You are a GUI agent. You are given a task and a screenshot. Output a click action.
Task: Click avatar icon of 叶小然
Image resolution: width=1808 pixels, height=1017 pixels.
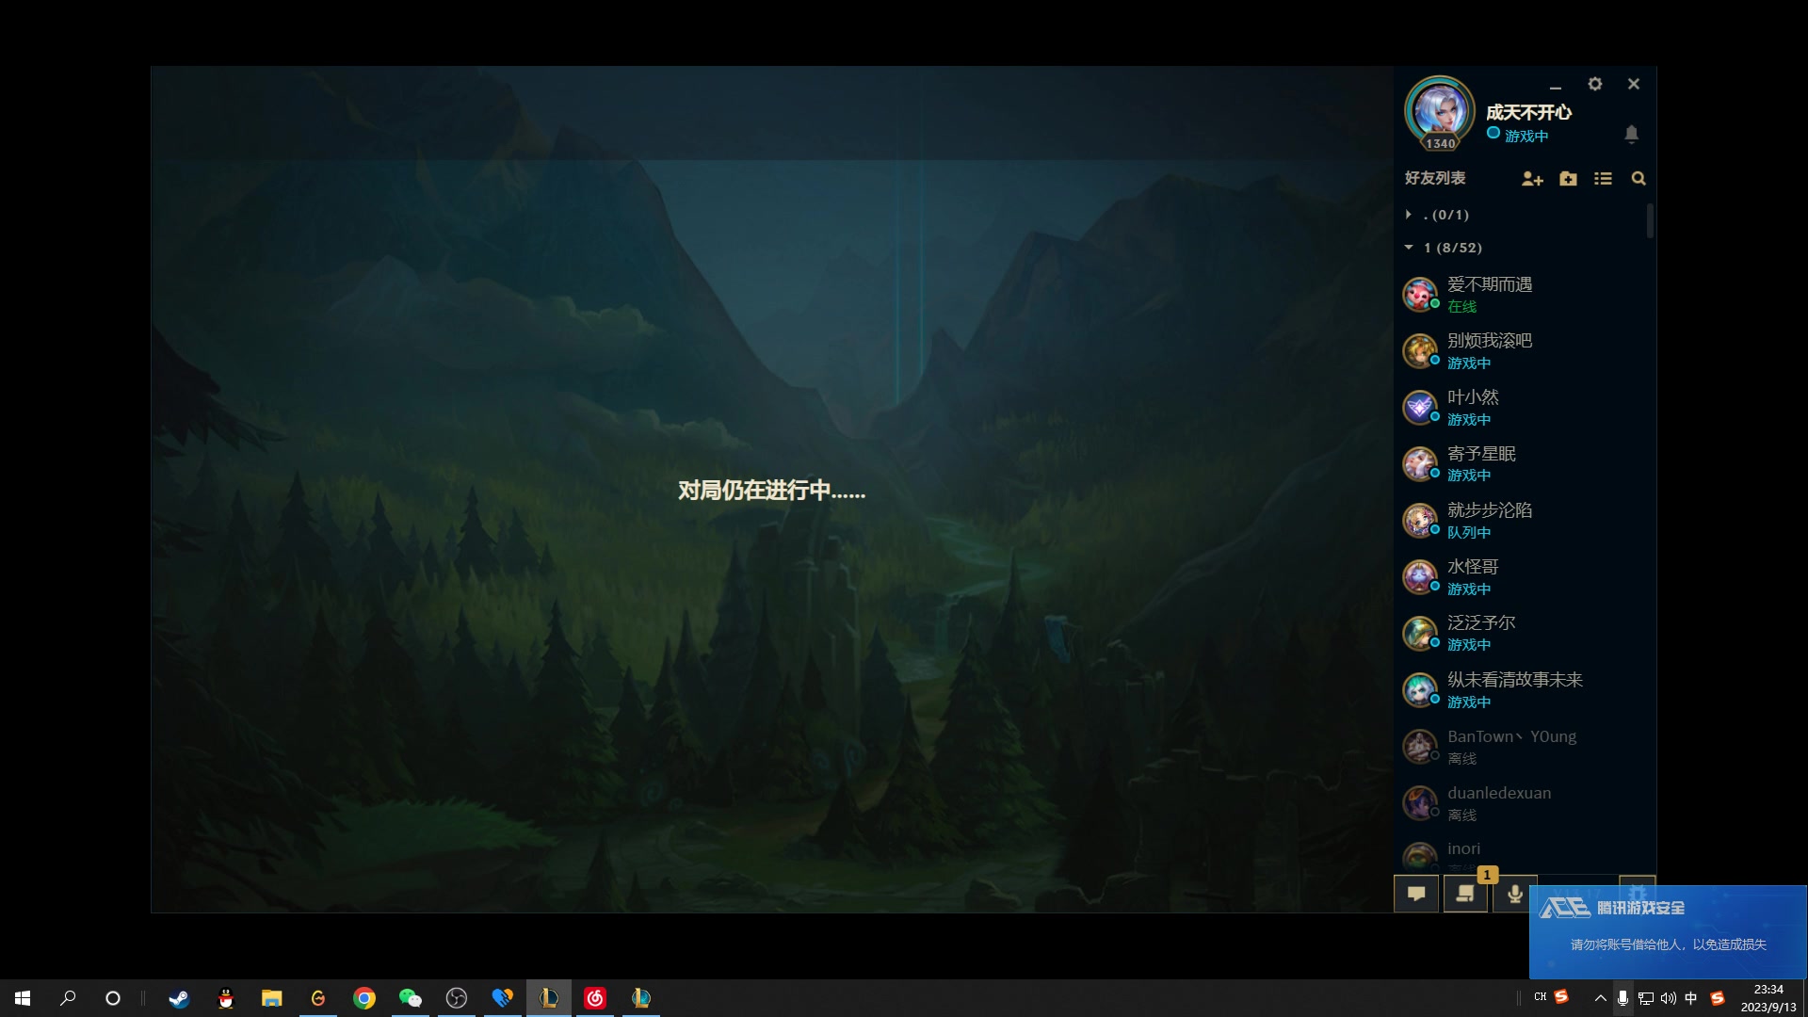click(1420, 408)
